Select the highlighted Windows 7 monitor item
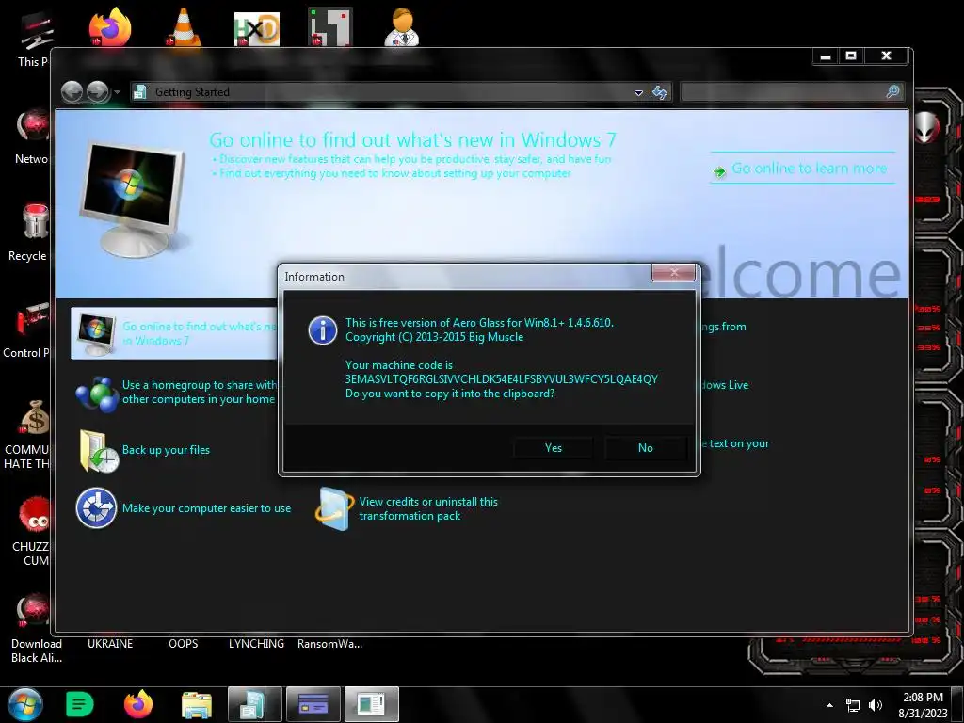 tap(174, 333)
